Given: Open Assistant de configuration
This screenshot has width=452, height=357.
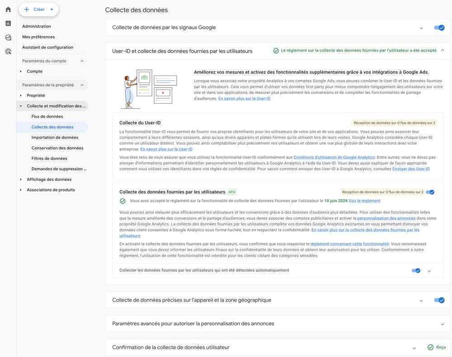Looking at the screenshot, I should 47,47.
